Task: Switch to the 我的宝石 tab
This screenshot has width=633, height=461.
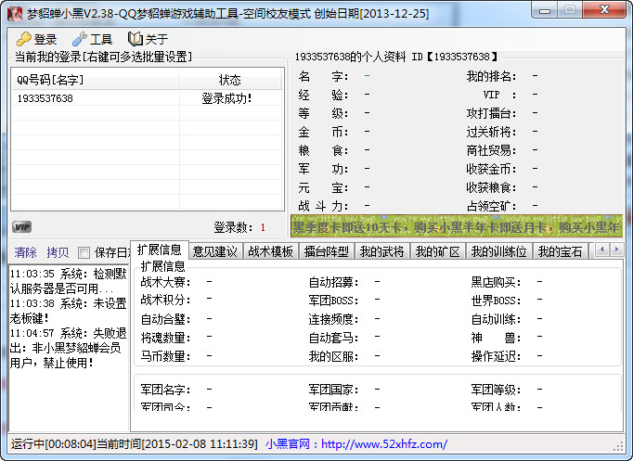Action: [x=561, y=251]
